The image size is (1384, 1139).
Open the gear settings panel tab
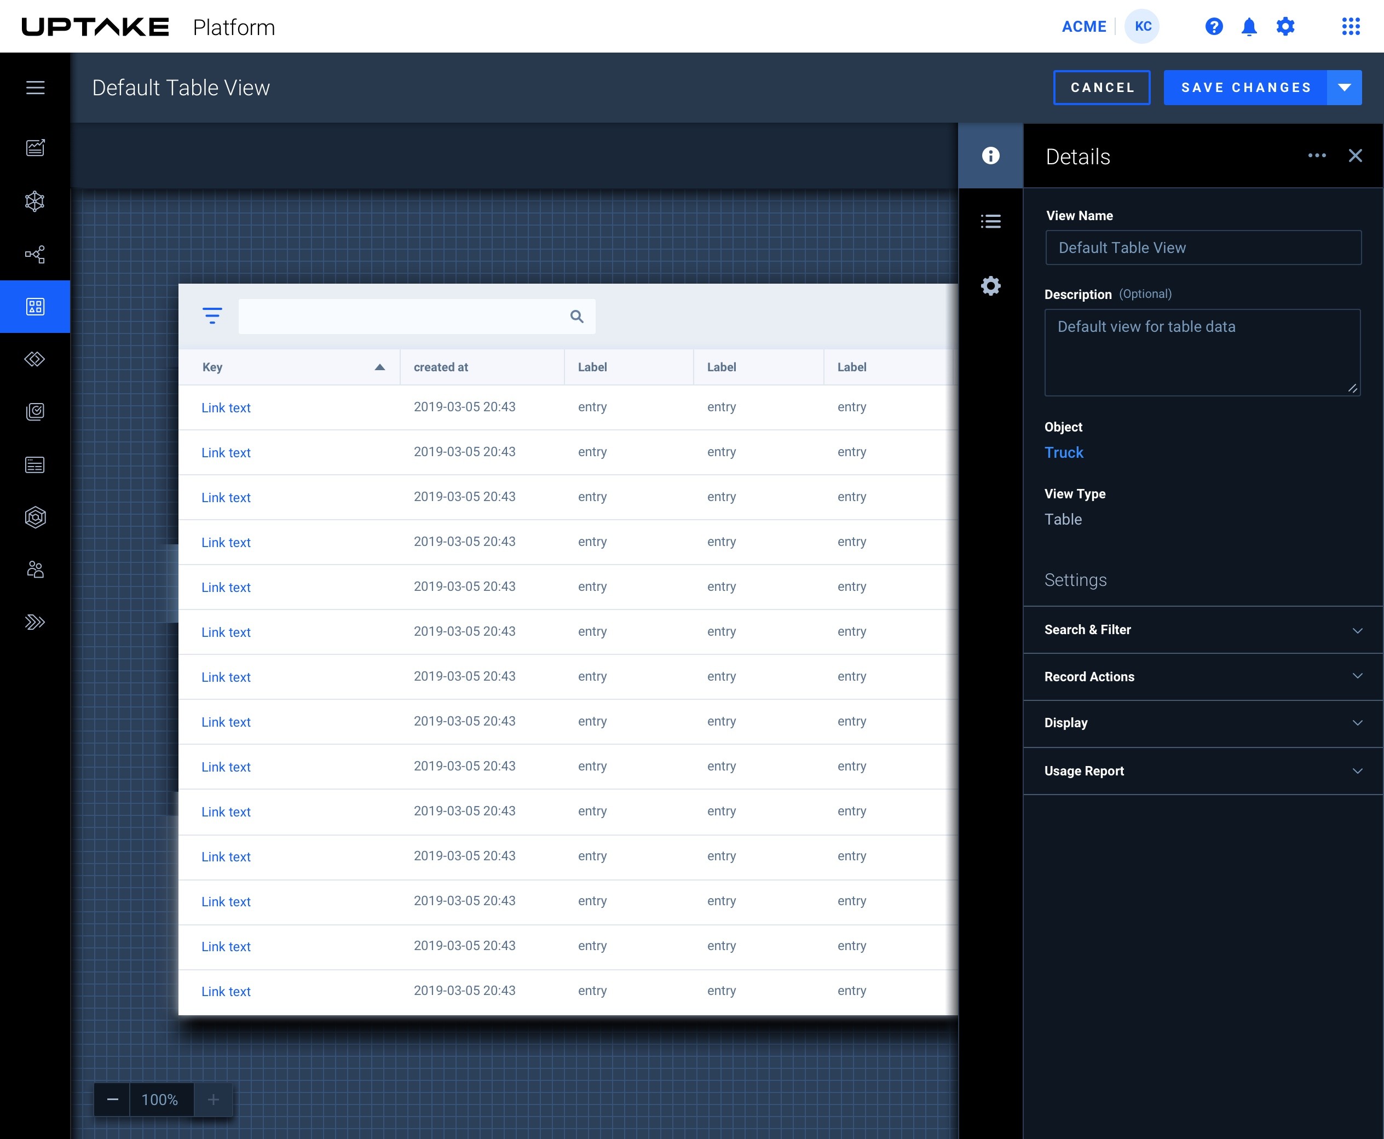[990, 285]
